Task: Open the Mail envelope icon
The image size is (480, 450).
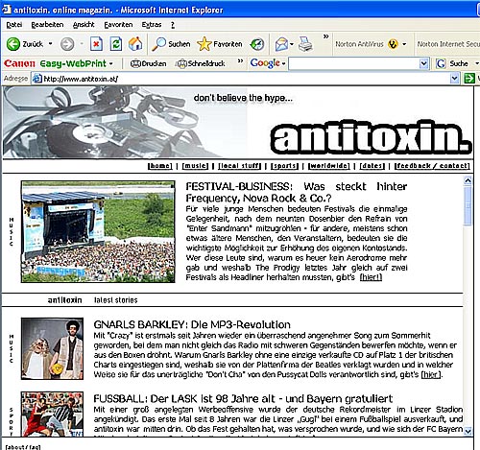Action: tap(281, 44)
